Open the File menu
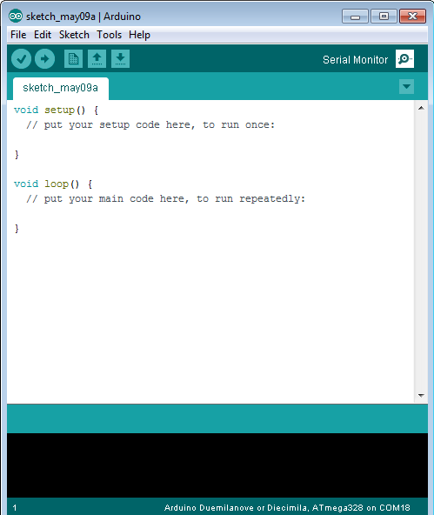 [18, 35]
